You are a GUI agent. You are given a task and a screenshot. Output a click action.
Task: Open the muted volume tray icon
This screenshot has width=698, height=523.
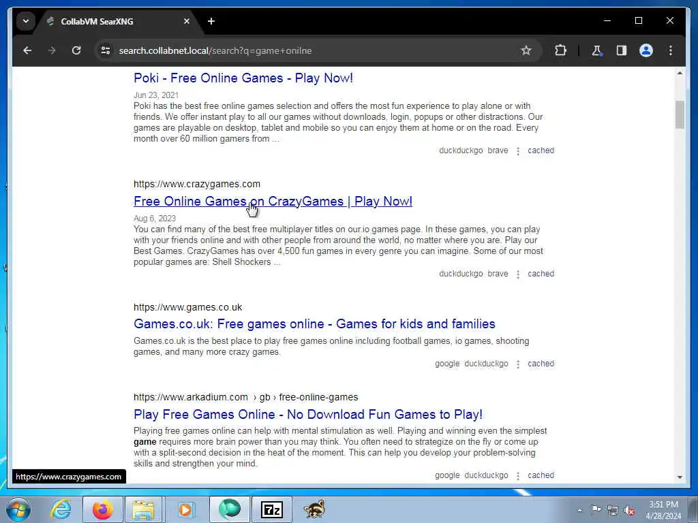pyautogui.click(x=629, y=510)
